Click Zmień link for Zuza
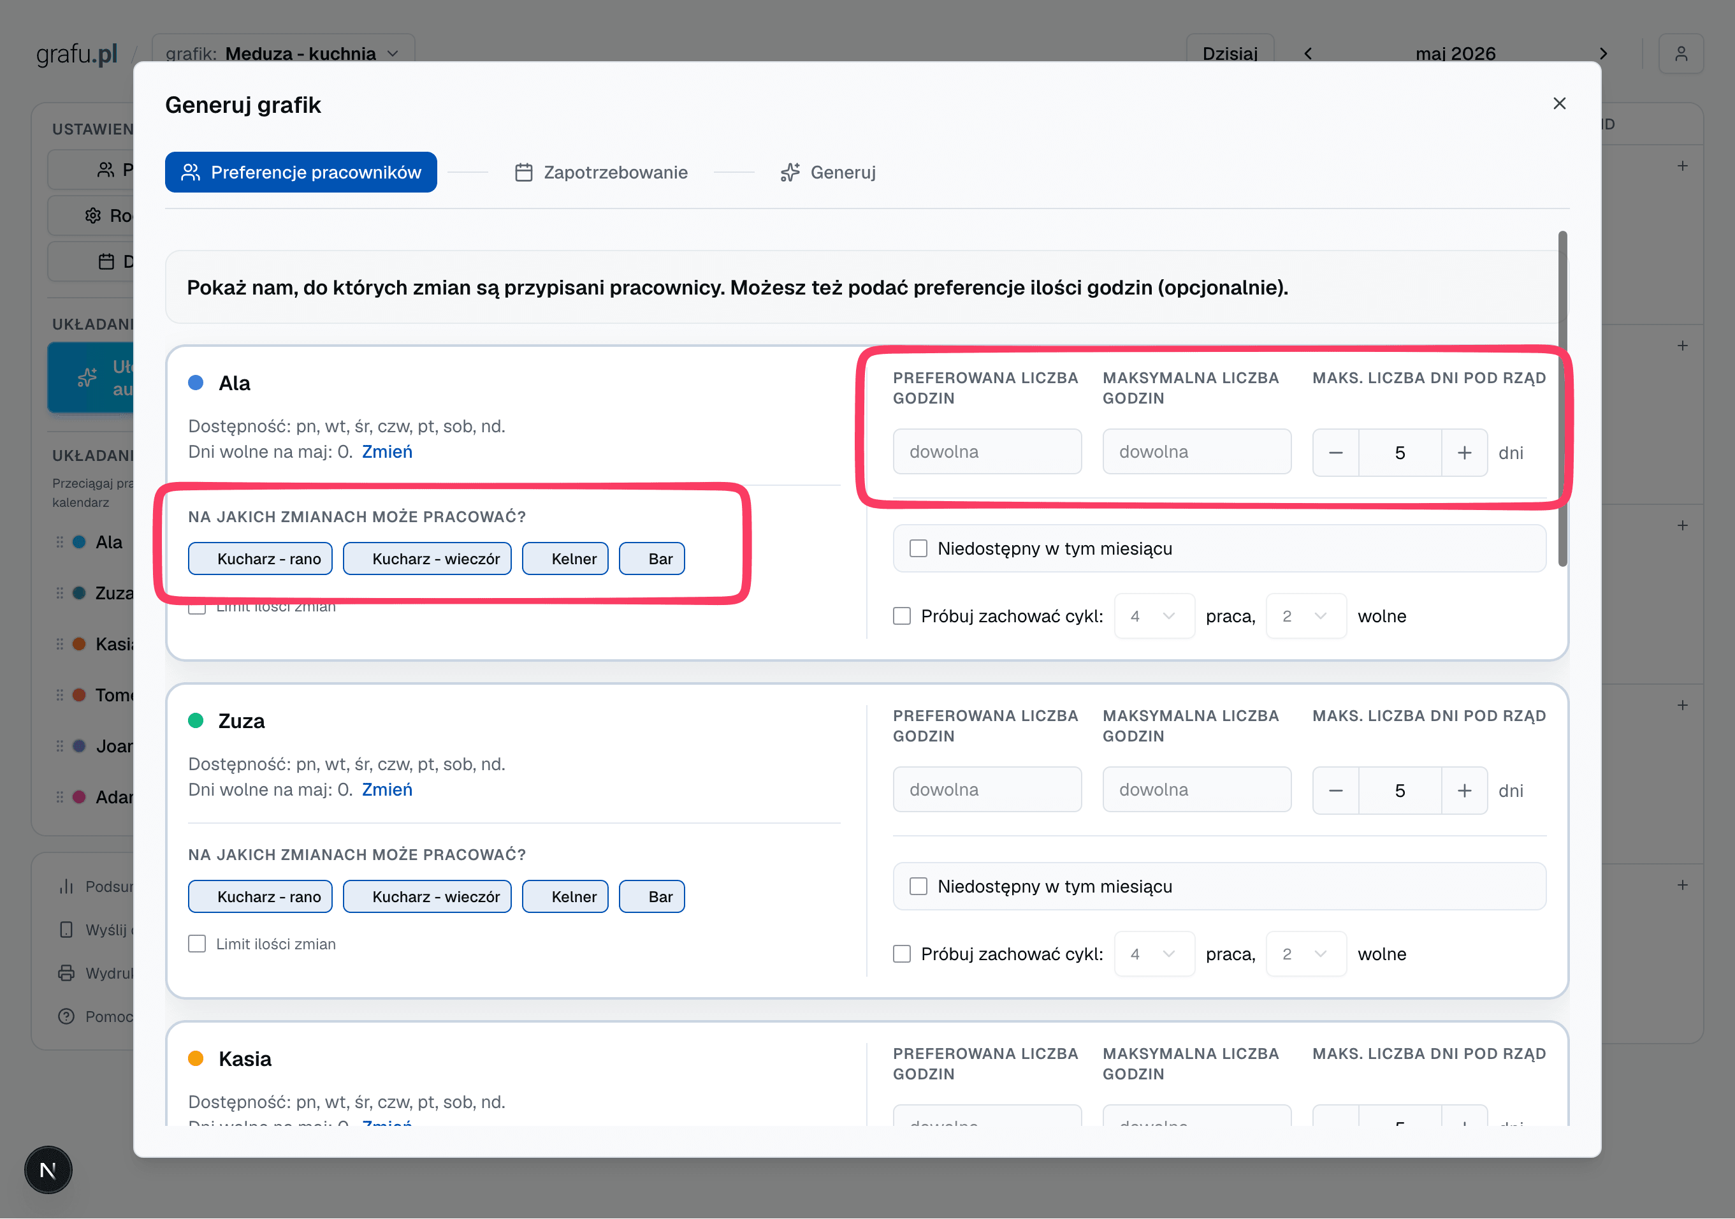 click(387, 789)
